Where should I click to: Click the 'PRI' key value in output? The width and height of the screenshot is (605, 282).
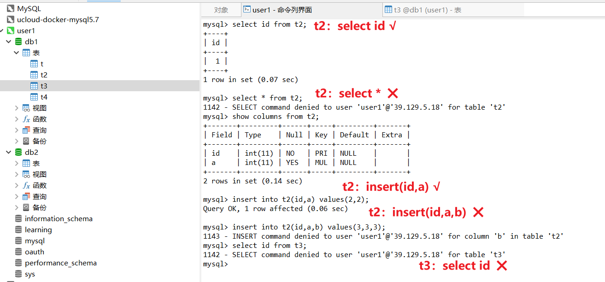(x=321, y=153)
